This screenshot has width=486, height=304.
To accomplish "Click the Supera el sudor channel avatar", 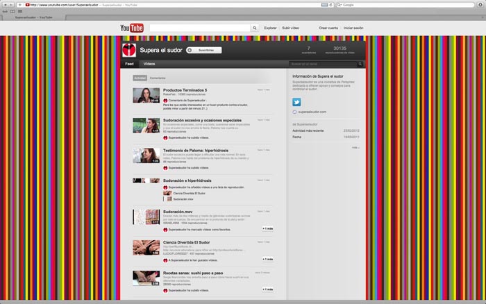I will [x=129, y=50].
